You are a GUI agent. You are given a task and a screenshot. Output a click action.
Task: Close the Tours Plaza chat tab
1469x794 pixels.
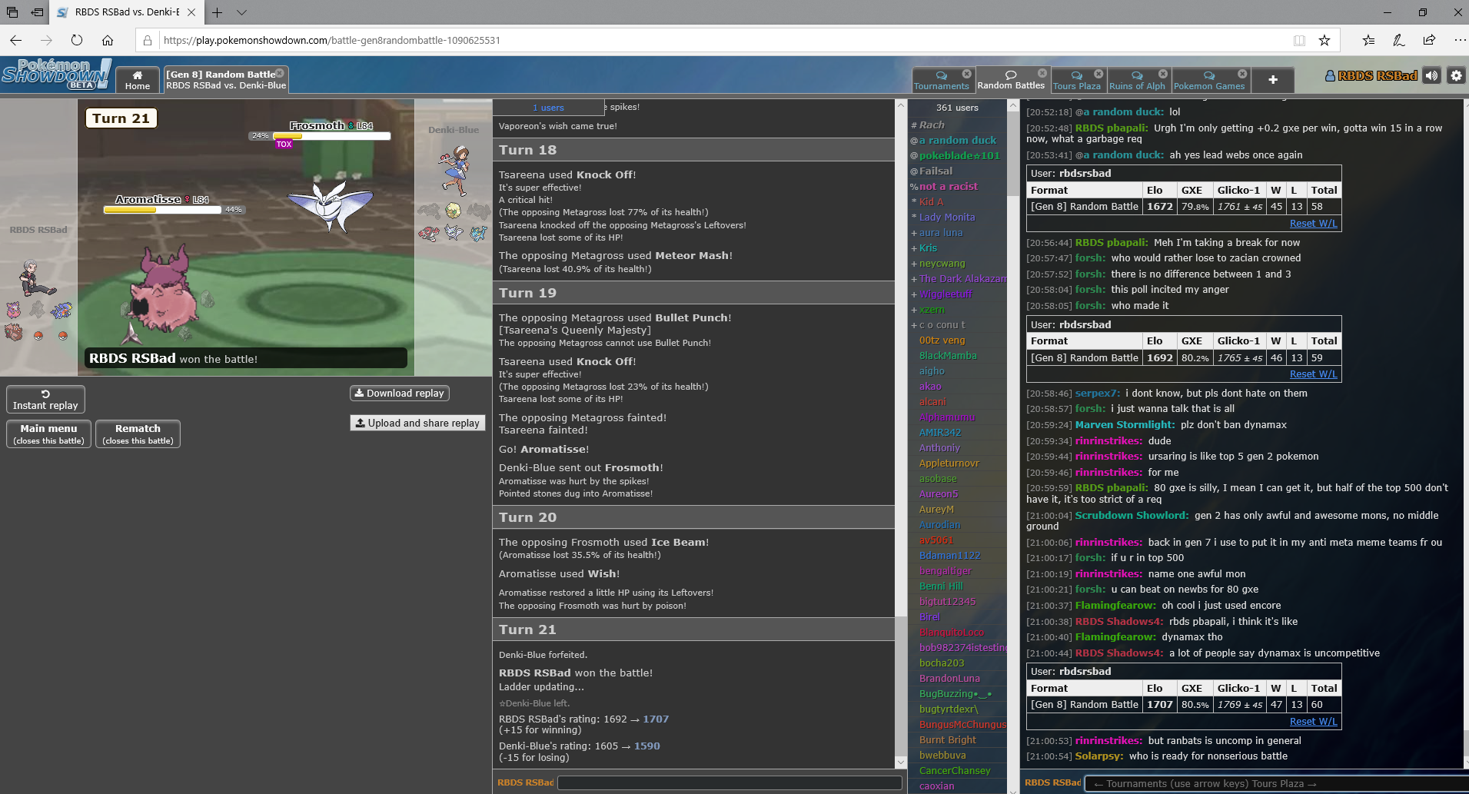click(x=1098, y=74)
